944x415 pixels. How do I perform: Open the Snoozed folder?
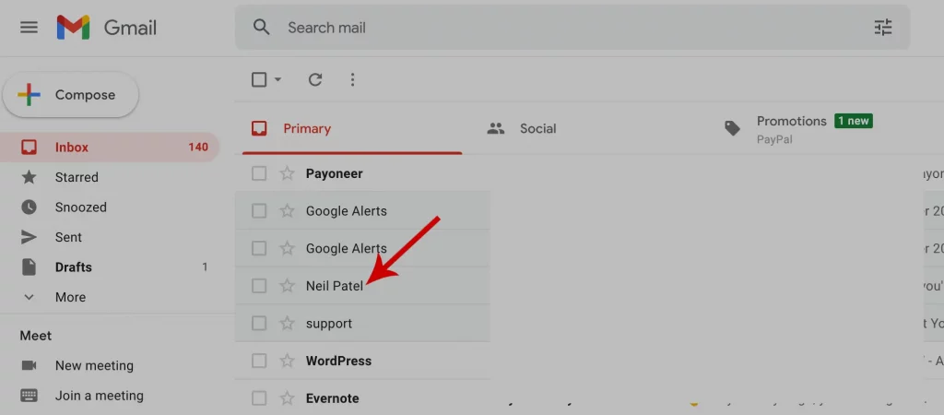click(x=110, y=207)
